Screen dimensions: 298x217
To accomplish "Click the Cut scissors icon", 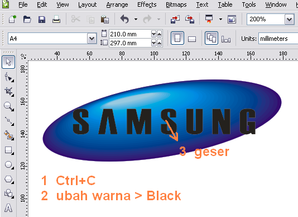I will (x=76, y=19).
